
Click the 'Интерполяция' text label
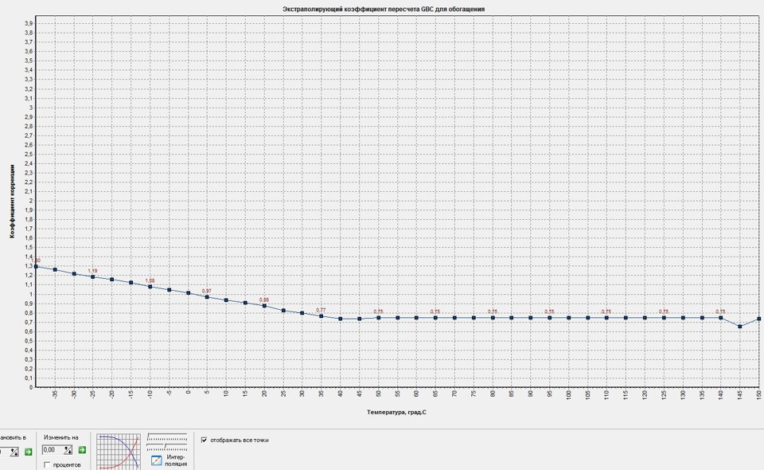tap(176, 460)
